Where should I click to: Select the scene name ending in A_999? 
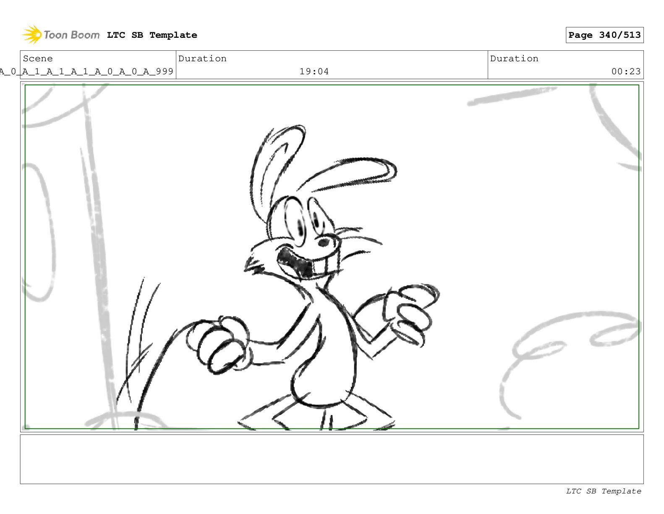pyautogui.click(x=86, y=72)
